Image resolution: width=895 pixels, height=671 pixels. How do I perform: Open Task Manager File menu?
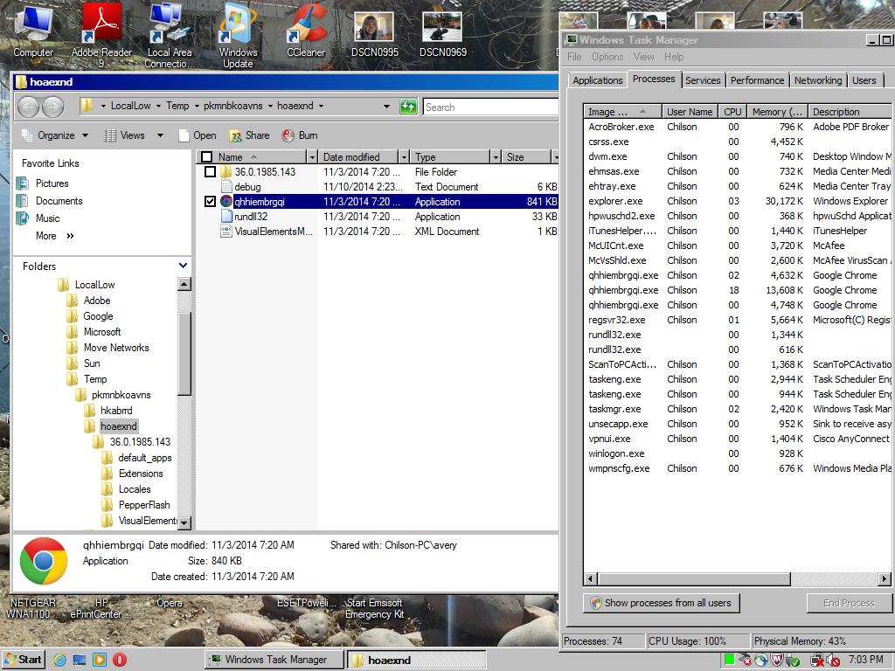coord(574,57)
